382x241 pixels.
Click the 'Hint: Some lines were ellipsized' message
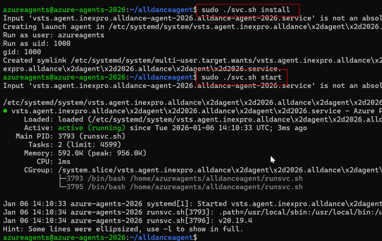click(x=123, y=229)
